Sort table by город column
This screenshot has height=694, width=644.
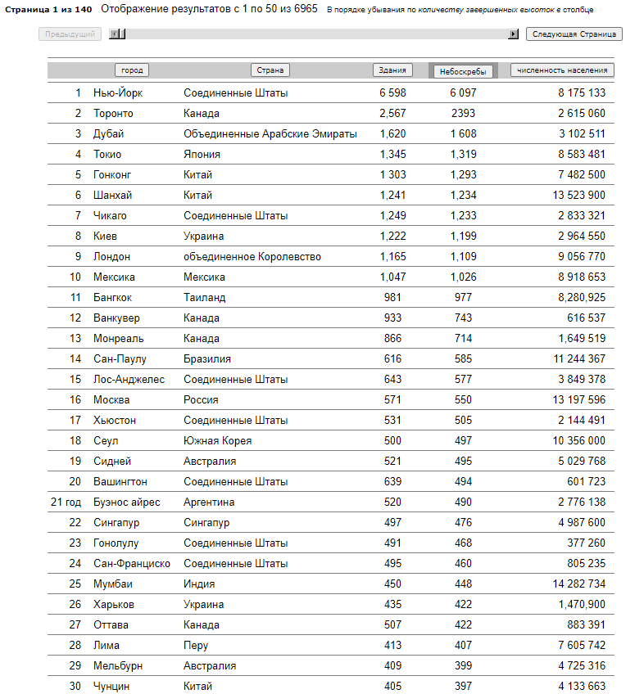[132, 70]
